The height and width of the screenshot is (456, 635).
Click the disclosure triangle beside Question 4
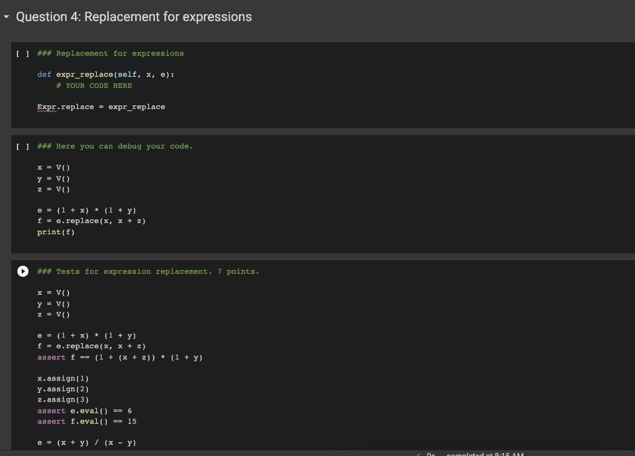click(x=6, y=17)
